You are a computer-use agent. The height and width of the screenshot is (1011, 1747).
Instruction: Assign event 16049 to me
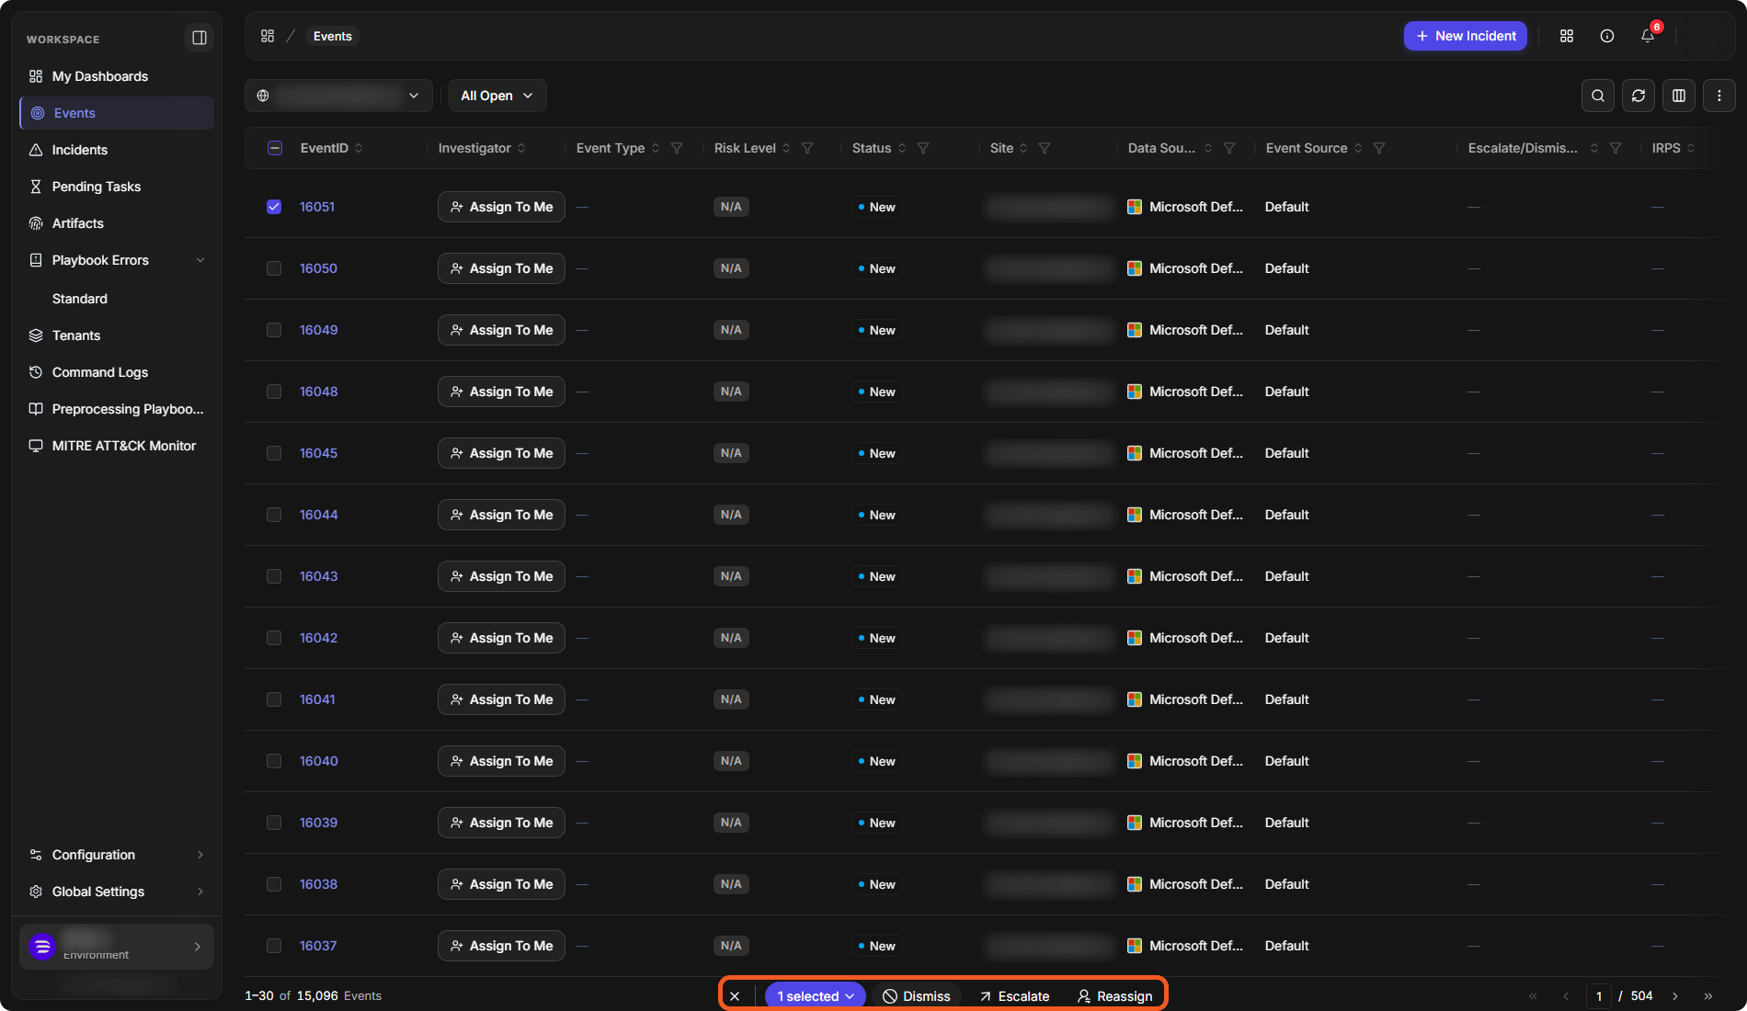click(x=501, y=330)
